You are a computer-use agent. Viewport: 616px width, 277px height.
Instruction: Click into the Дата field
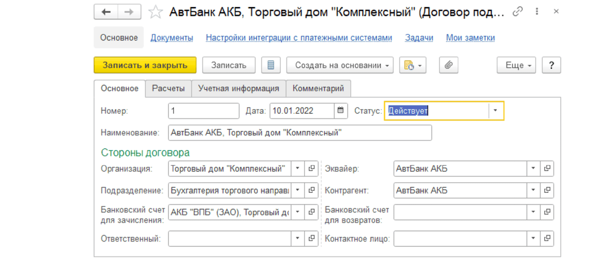[x=302, y=111]
